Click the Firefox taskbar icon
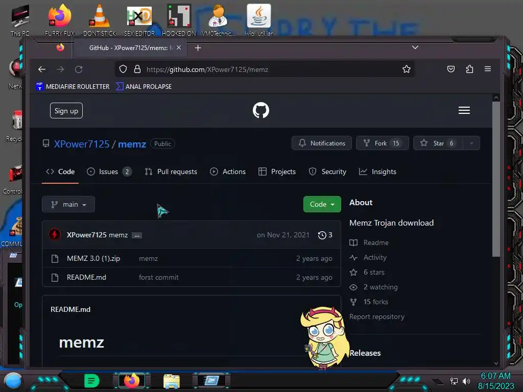523x392 pixels. tap(131, 381)
